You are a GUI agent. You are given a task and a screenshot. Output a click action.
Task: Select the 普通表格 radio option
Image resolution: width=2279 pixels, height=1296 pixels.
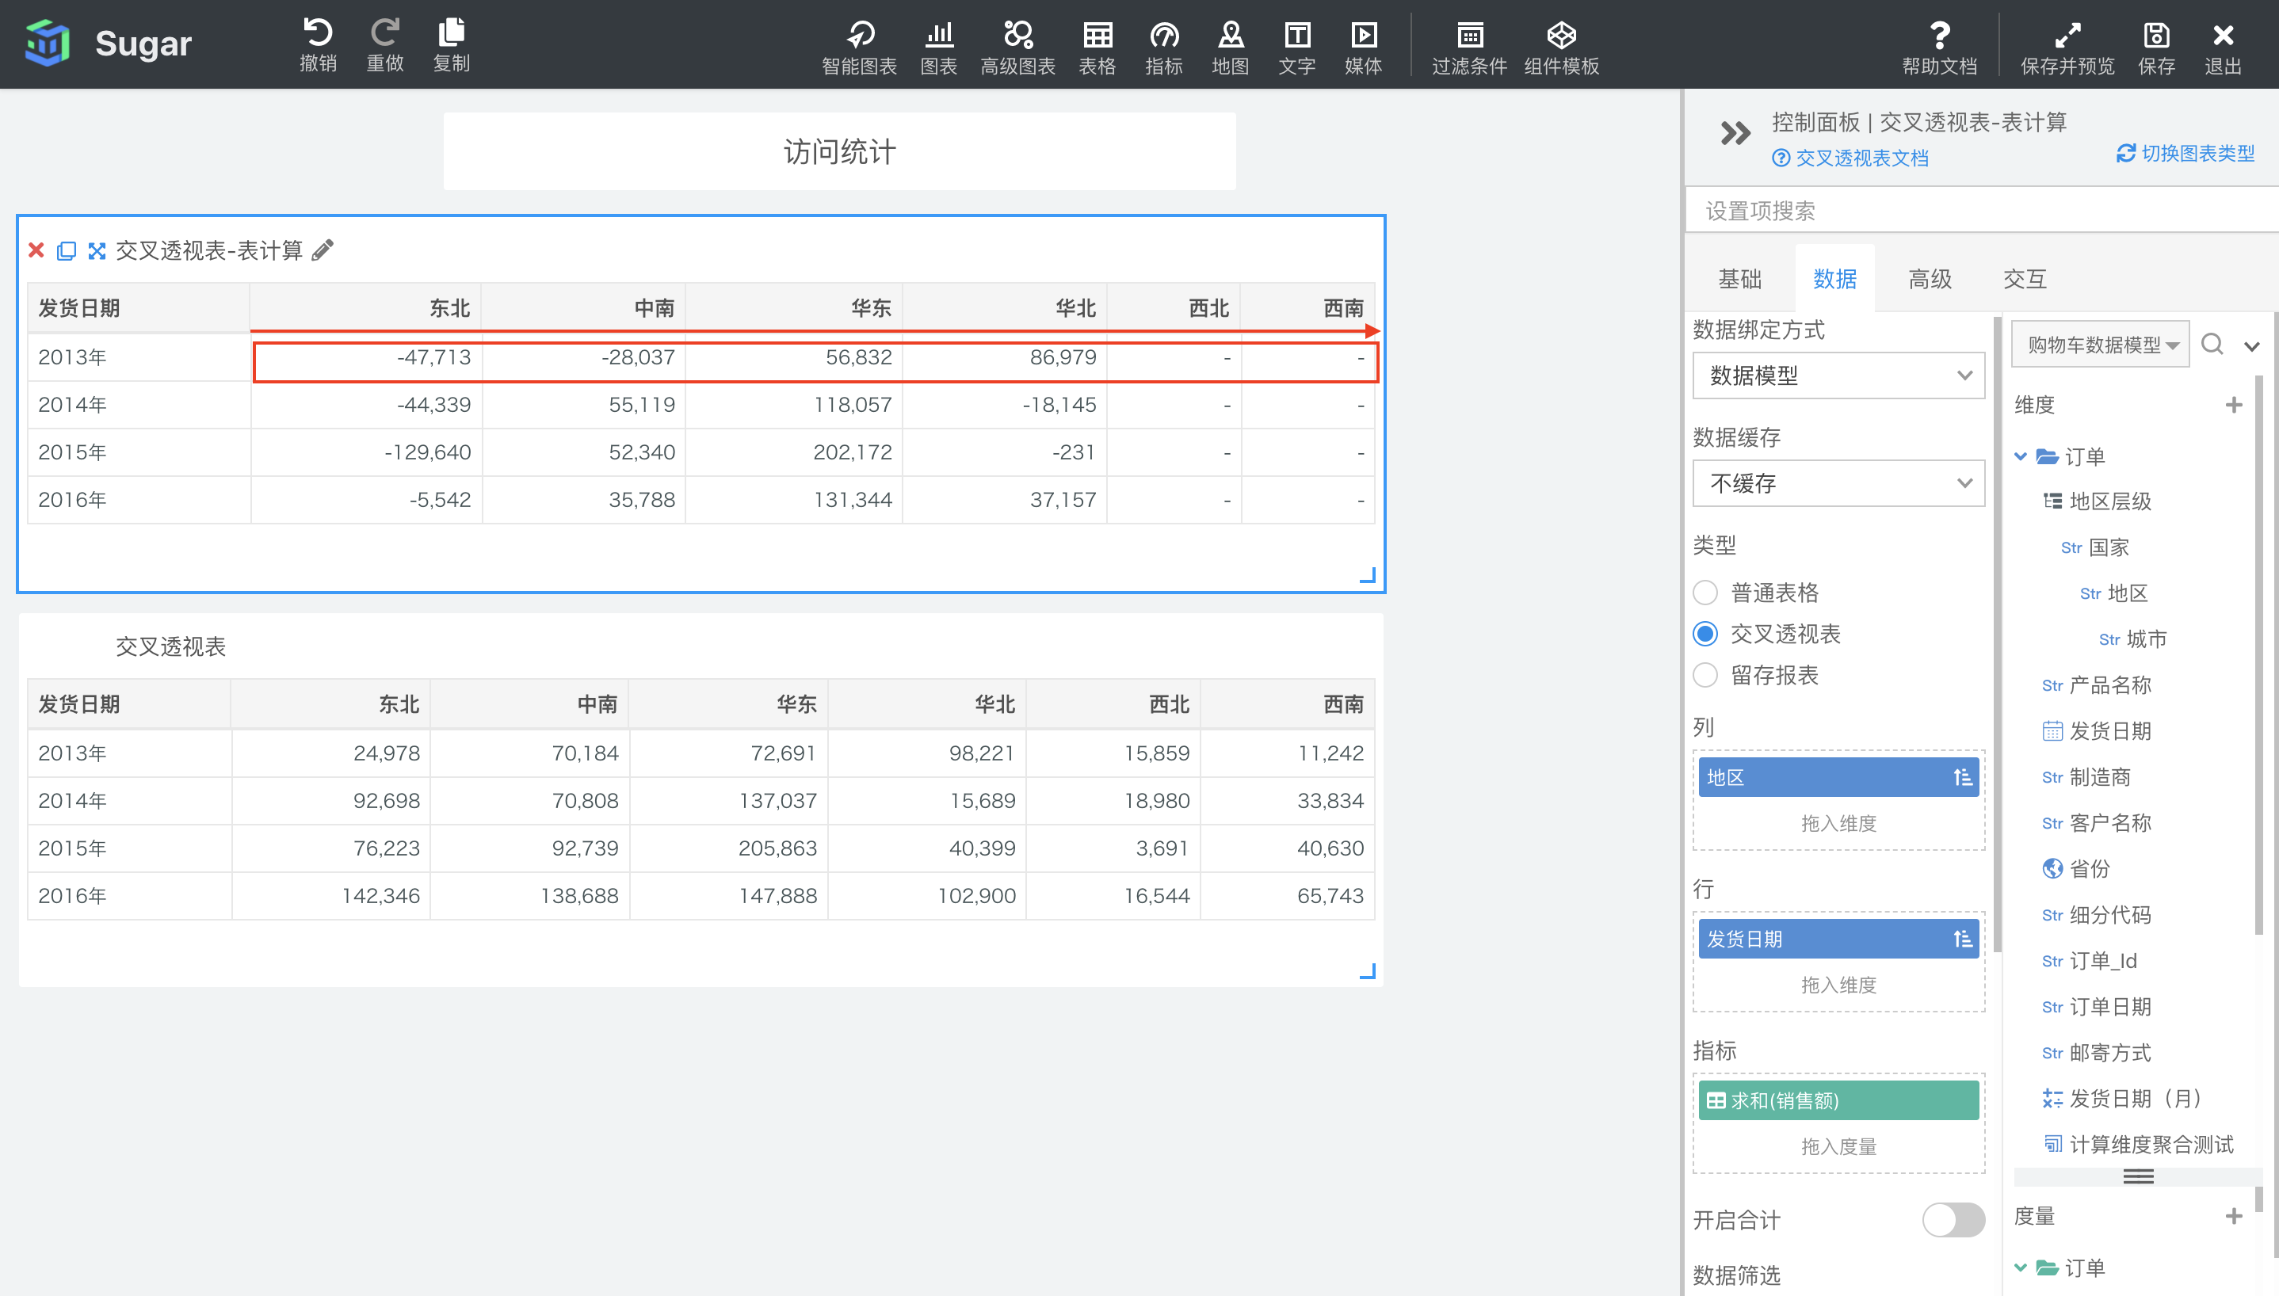pos(1704,593)
